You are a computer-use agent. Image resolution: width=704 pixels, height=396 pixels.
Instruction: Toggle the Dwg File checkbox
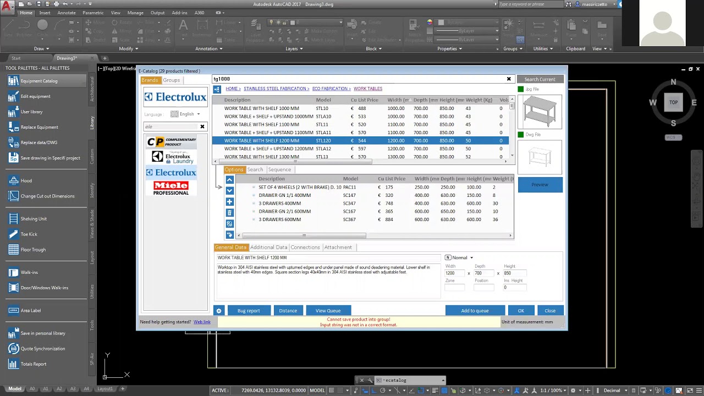coord(520,135)
